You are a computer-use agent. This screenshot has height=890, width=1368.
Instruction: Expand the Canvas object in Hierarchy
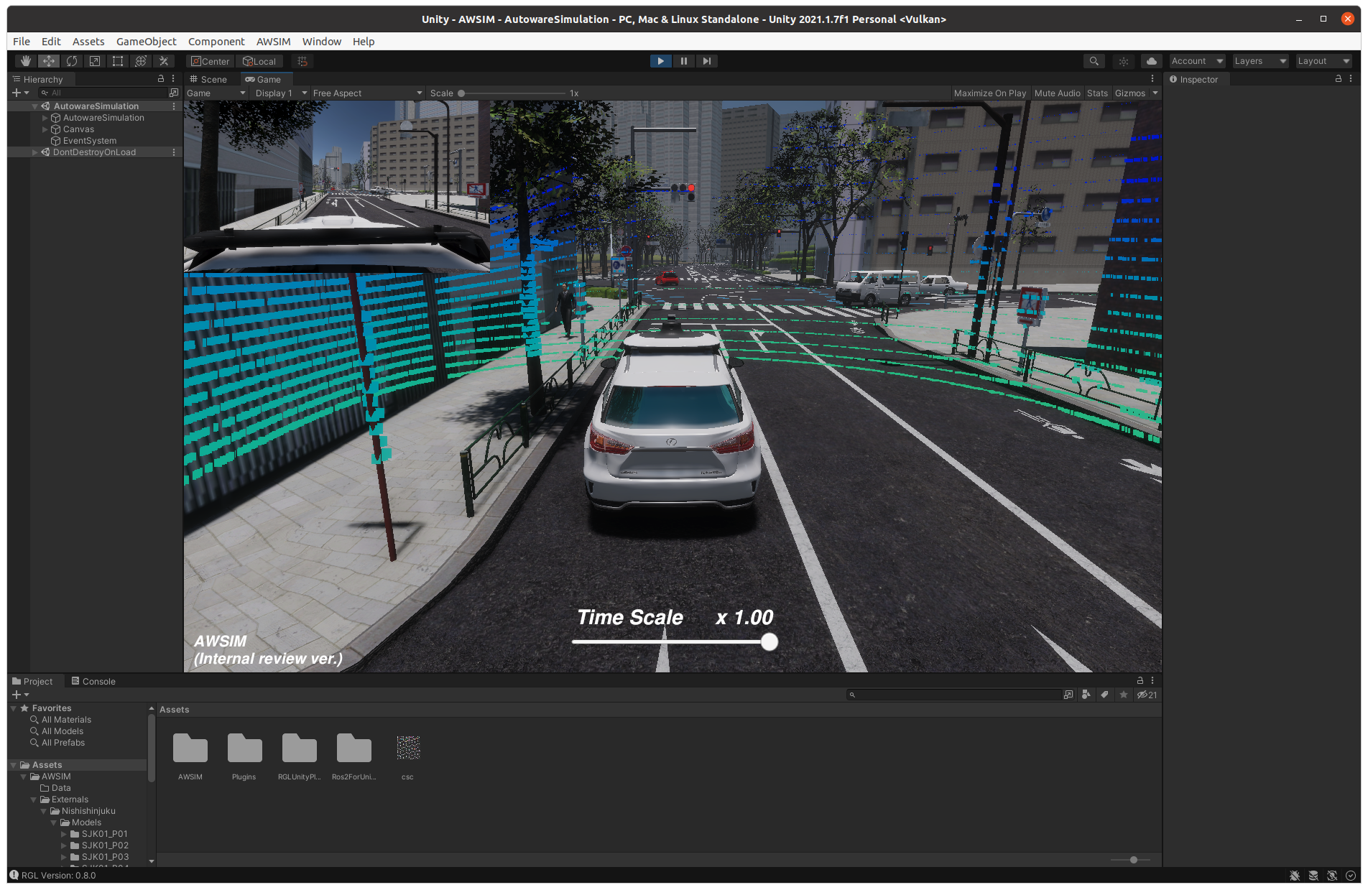[x=45, y=129]
